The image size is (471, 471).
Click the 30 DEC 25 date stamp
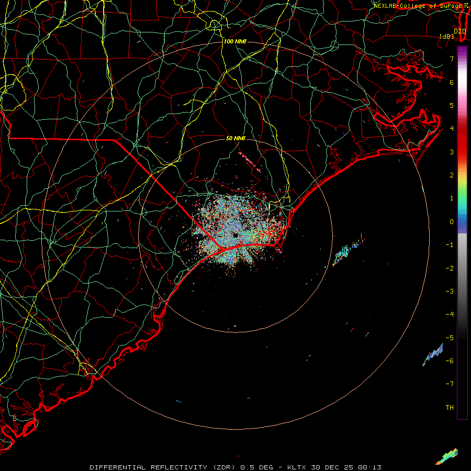pos(333,467)
